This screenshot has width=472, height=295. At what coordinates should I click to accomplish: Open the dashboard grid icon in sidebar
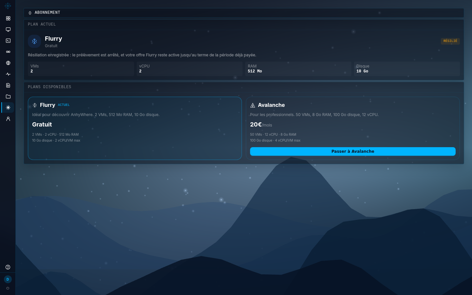click(x=8, y=18)
